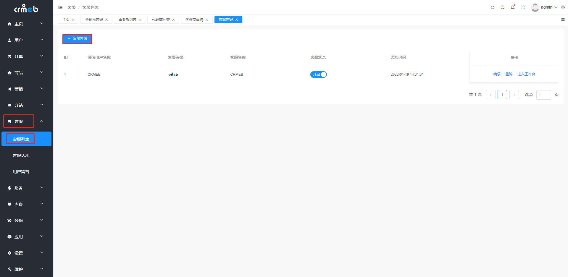Click 客服 breadcrumb in header
Viewport: 568px width, 277px height.
click(72, 7)
